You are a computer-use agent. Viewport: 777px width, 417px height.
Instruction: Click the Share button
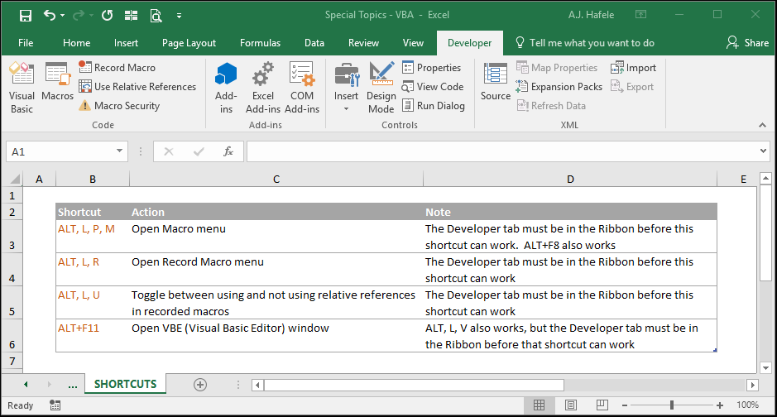point(748,43)
